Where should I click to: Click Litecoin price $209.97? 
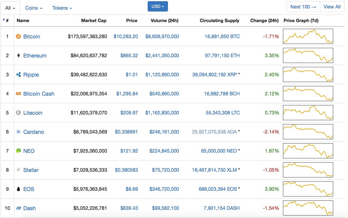click(129, 113)
